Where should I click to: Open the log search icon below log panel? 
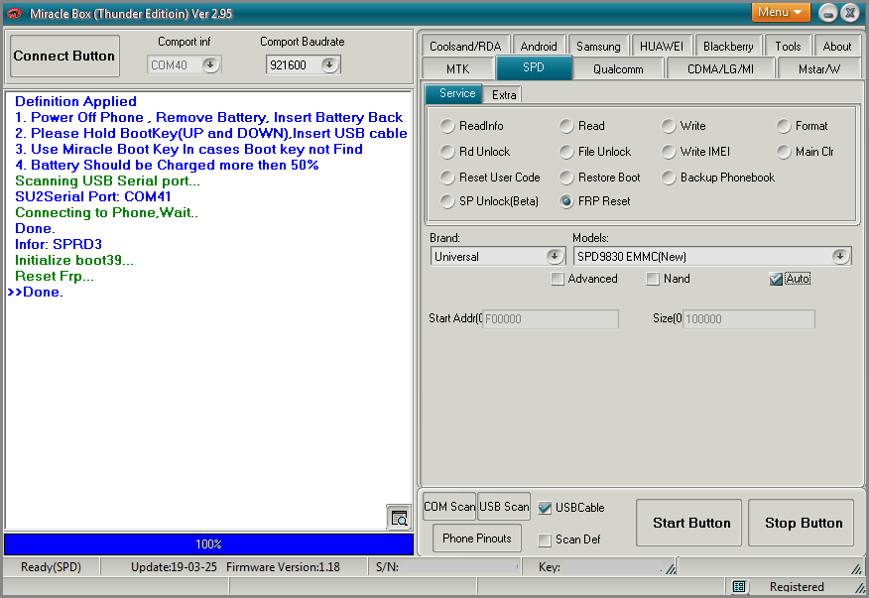[x=399, y=518]
